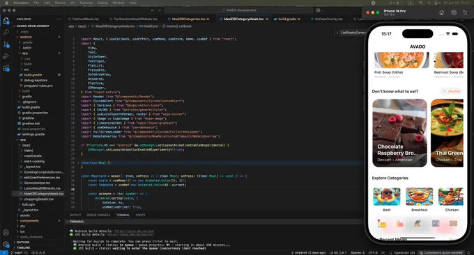This screenshot has width=474, height=255.
Task: Open the errors and warnings status item
Action: [x=38, y=253]
